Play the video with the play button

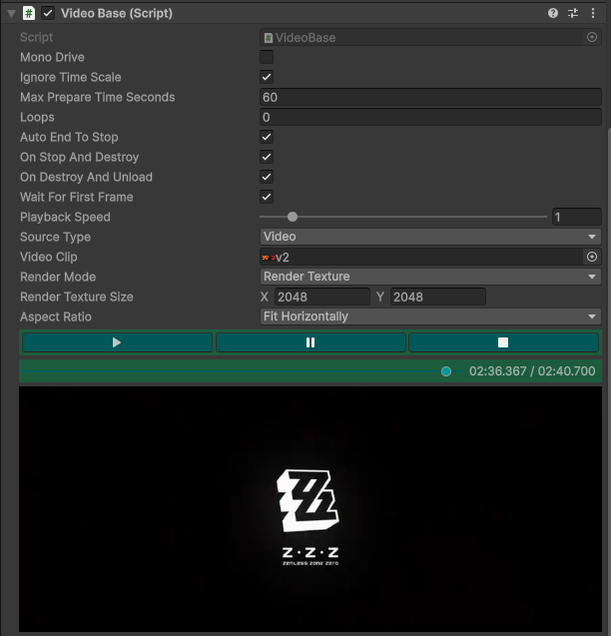click(x=117, y=342)
